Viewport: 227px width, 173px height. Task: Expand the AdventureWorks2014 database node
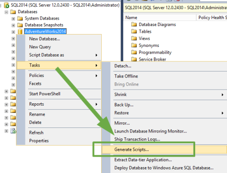(x=13, y=32)
